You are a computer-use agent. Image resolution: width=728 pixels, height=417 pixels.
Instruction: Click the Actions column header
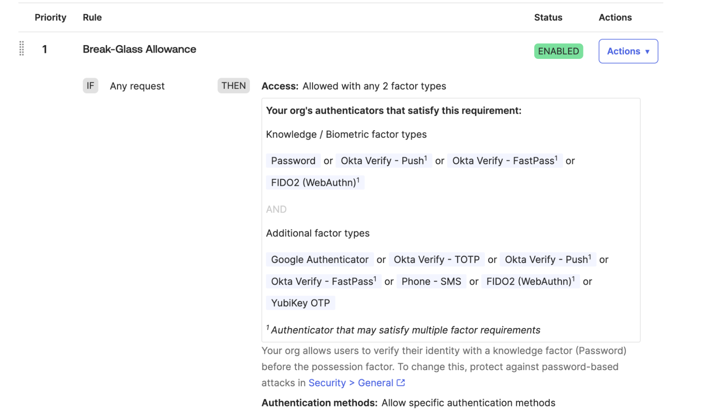tap(615, 17)
